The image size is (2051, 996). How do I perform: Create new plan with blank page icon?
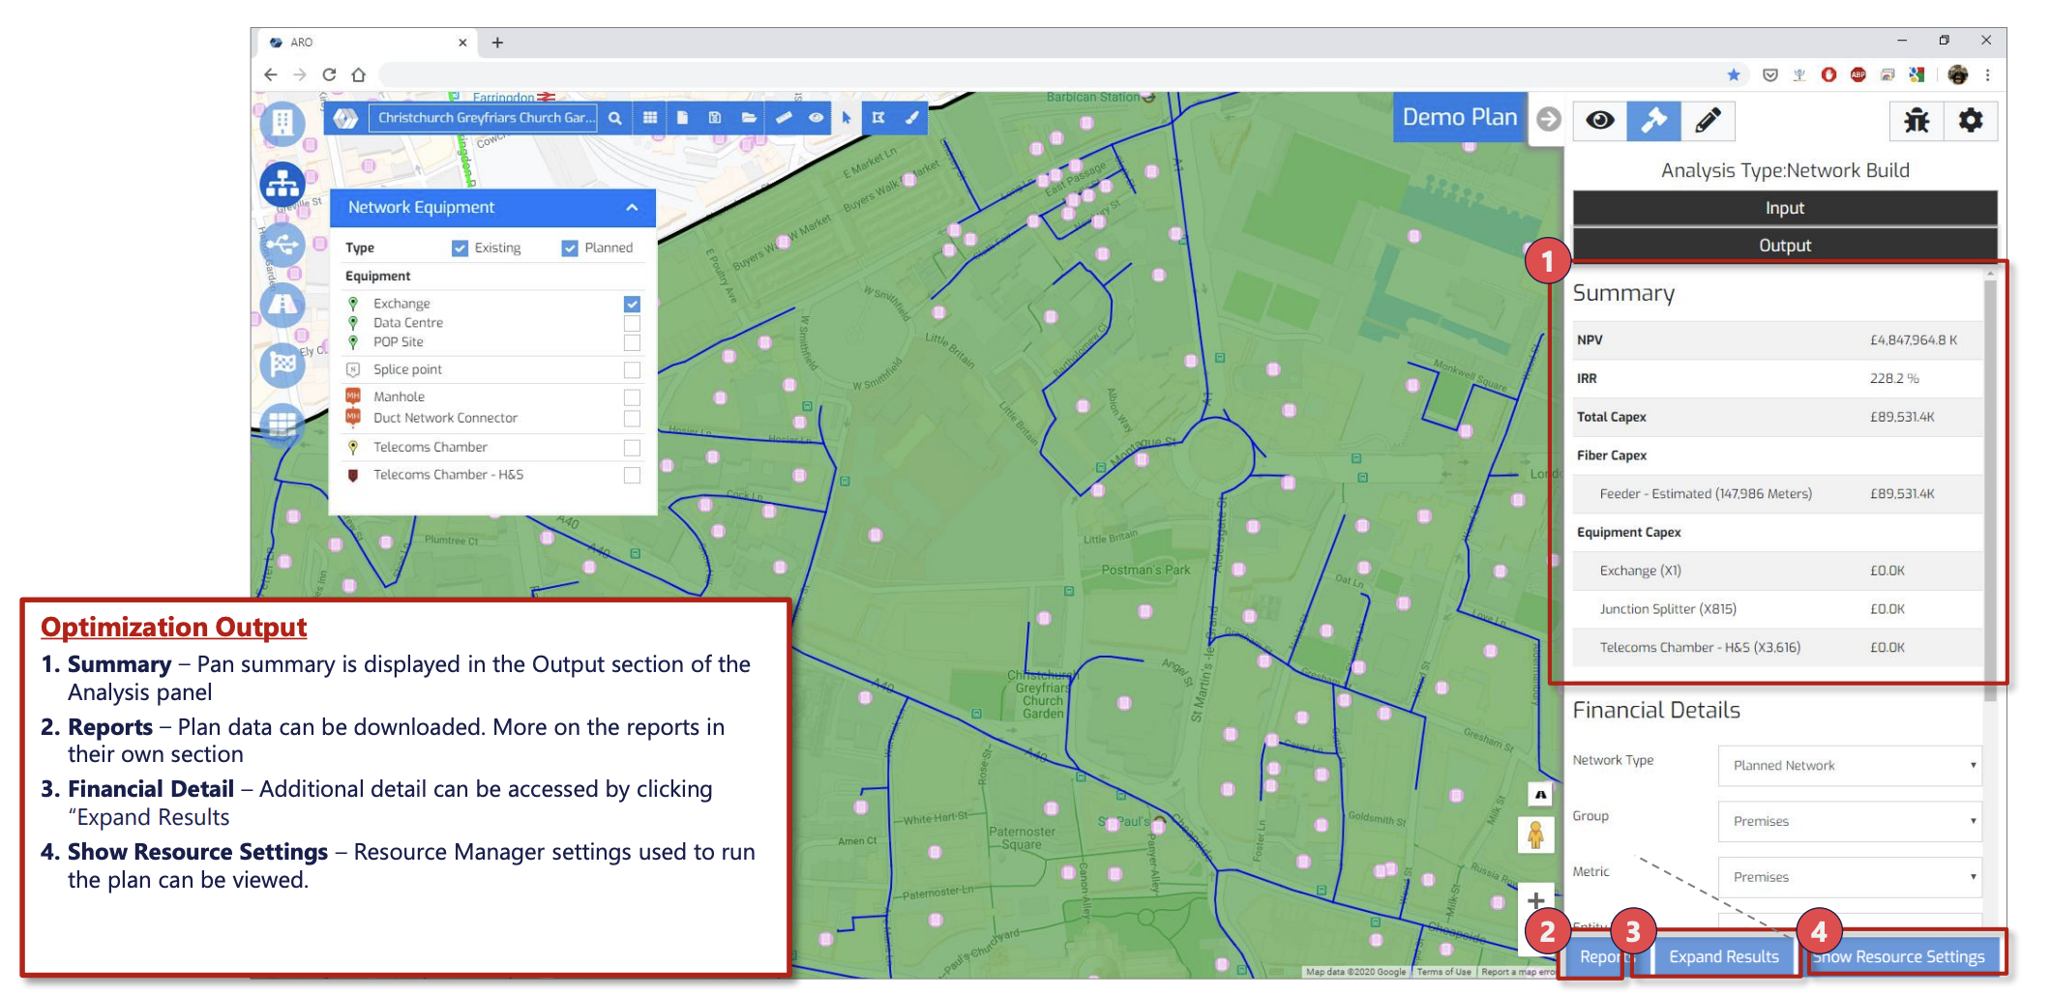click(x=682, y=118)
